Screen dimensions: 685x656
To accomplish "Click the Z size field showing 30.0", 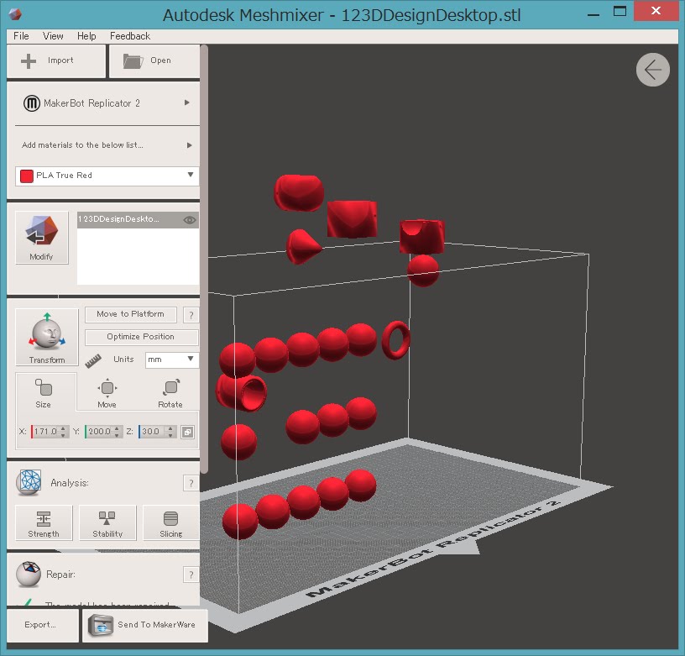I will click(153, 432).
